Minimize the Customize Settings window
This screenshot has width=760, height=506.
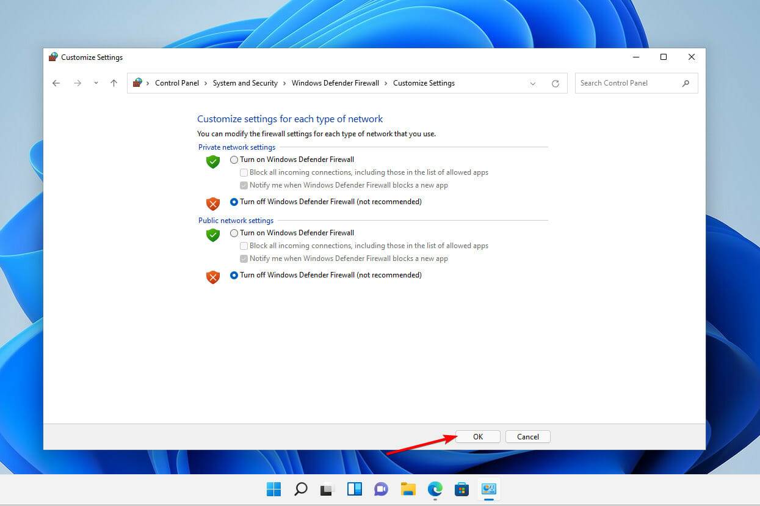[635, 57]
